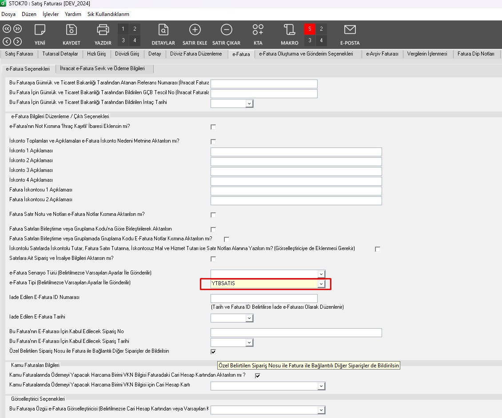Open İade Edilen E-Fatura Tarihi date dropdown

[249, 318]
